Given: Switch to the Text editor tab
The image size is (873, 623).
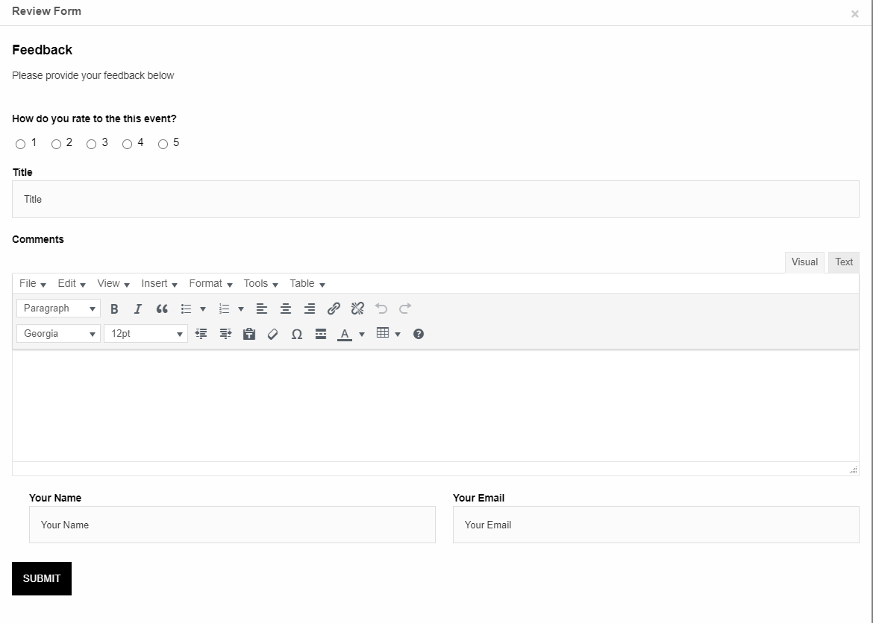Looking at the screenshot, I should point(843,262).
